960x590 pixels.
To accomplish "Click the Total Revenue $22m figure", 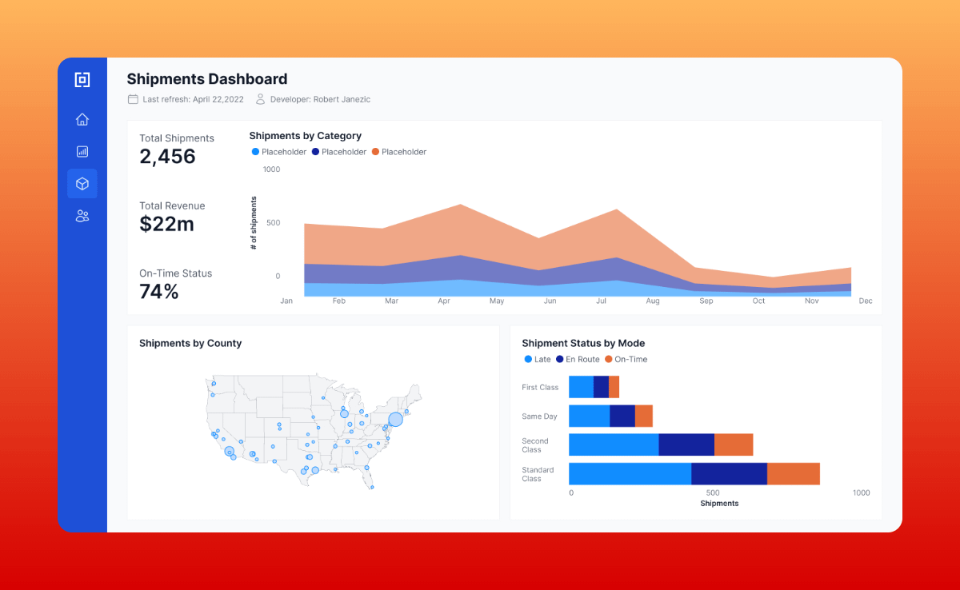I will (x=166, y=225).
